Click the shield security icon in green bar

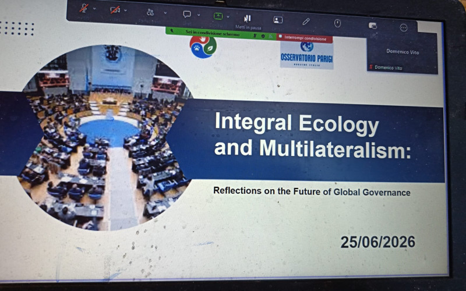point(263,36)
